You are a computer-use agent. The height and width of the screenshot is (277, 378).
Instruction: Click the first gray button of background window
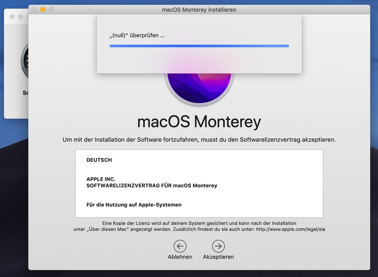pyautogui.click(x=12, y=17)
